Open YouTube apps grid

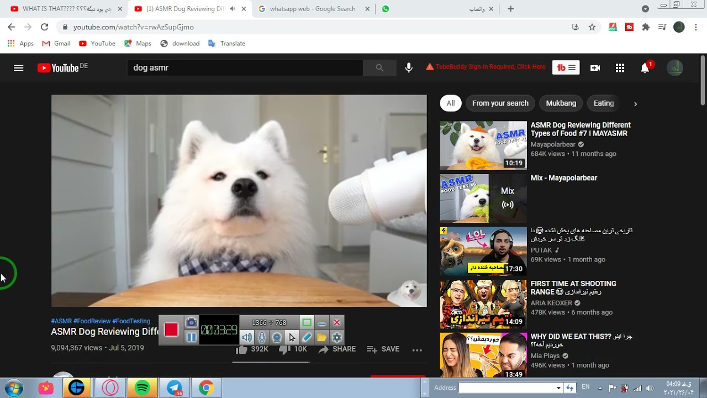(620, 67)
